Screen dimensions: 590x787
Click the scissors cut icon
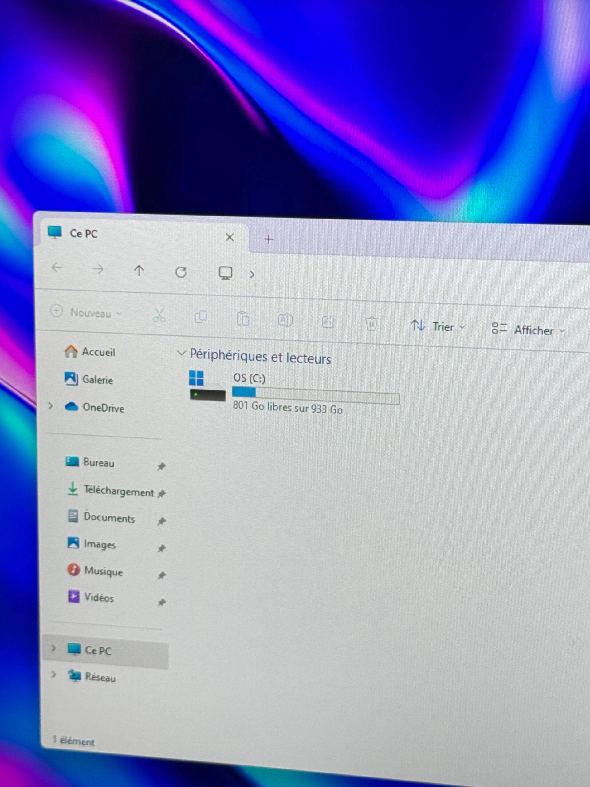(159, 315)
